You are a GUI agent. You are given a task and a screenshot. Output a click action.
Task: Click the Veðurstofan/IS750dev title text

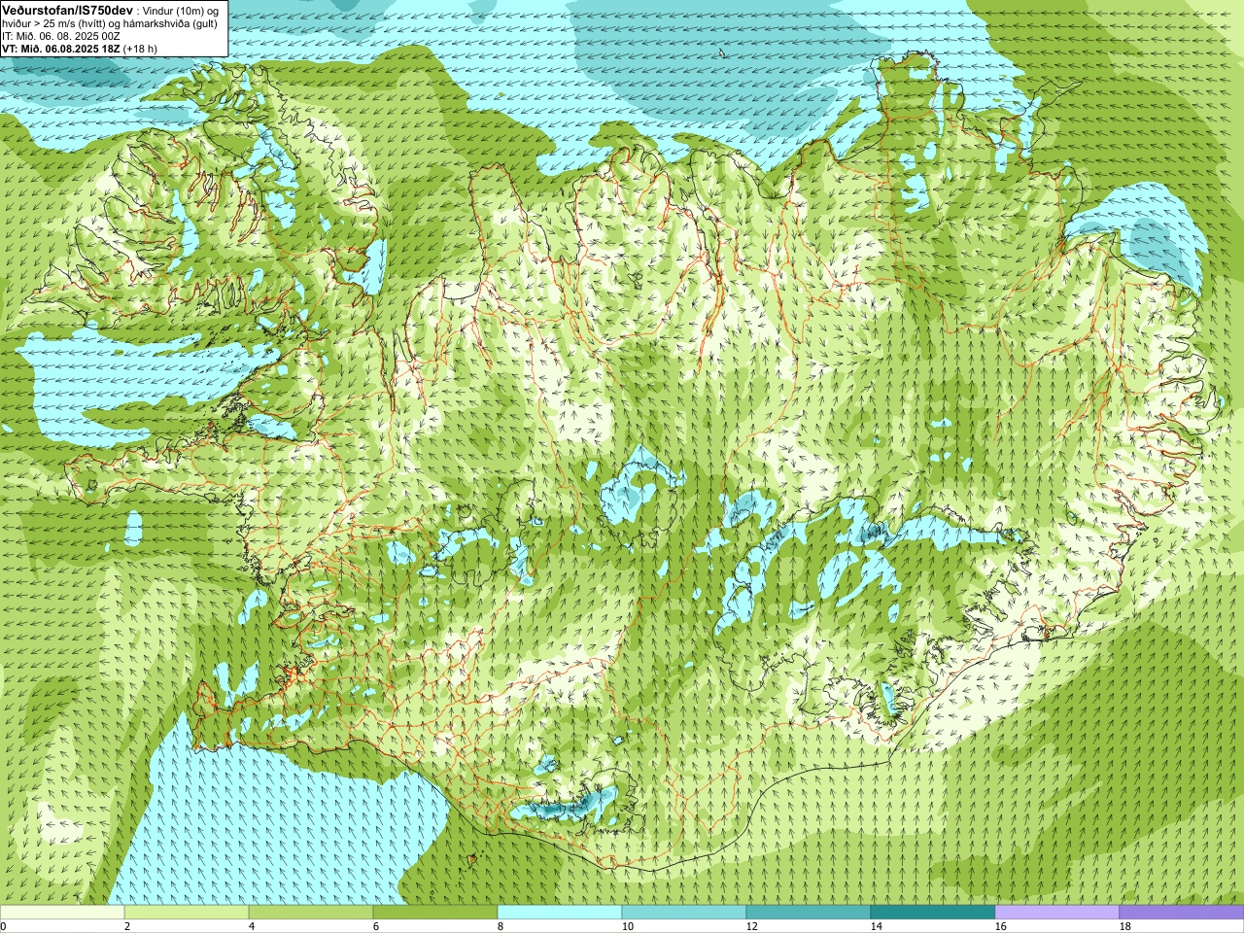[x=66, y=9]
